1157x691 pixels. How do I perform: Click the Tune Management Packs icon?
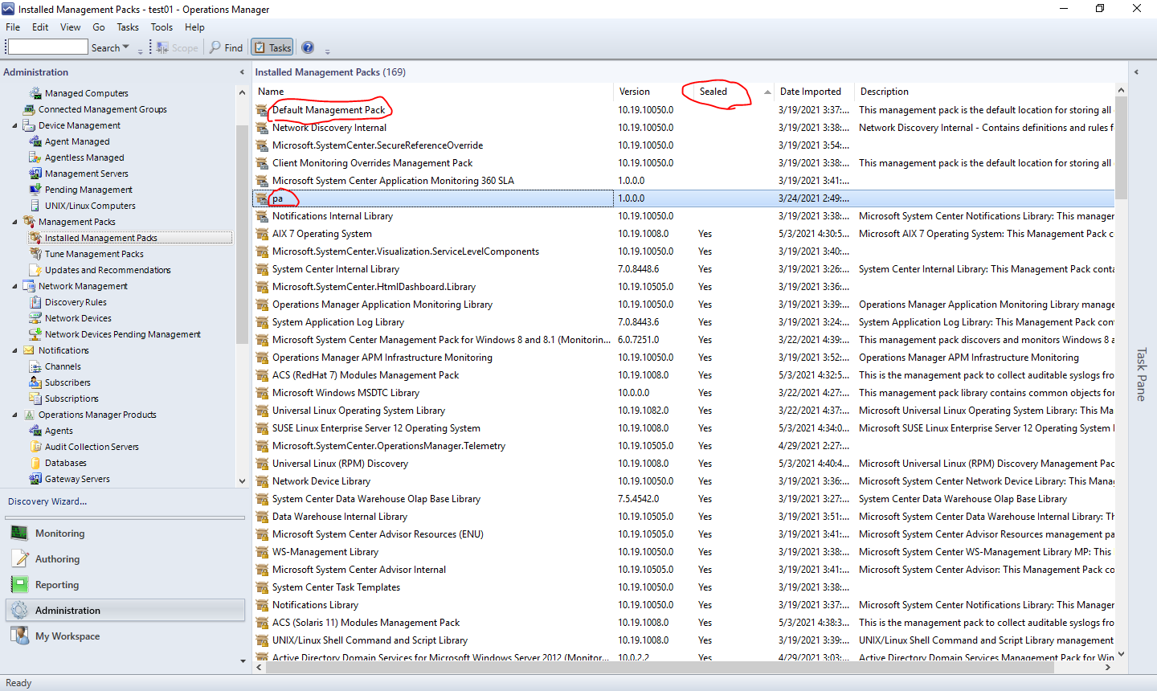(35, 254)
